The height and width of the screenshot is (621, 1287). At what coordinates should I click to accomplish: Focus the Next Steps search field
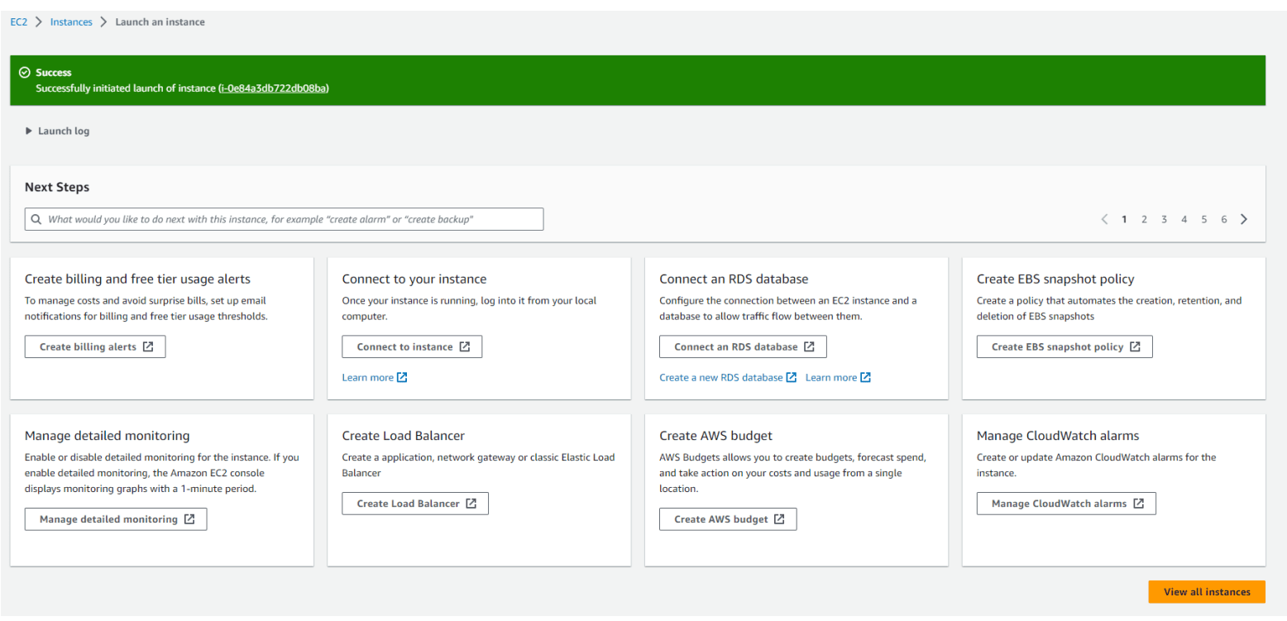(289, 220)
